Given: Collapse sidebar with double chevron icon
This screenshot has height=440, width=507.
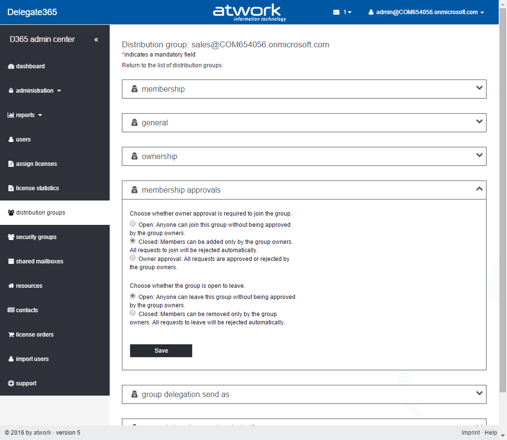Looking at the screenshot, I should [x=96, y=40].
